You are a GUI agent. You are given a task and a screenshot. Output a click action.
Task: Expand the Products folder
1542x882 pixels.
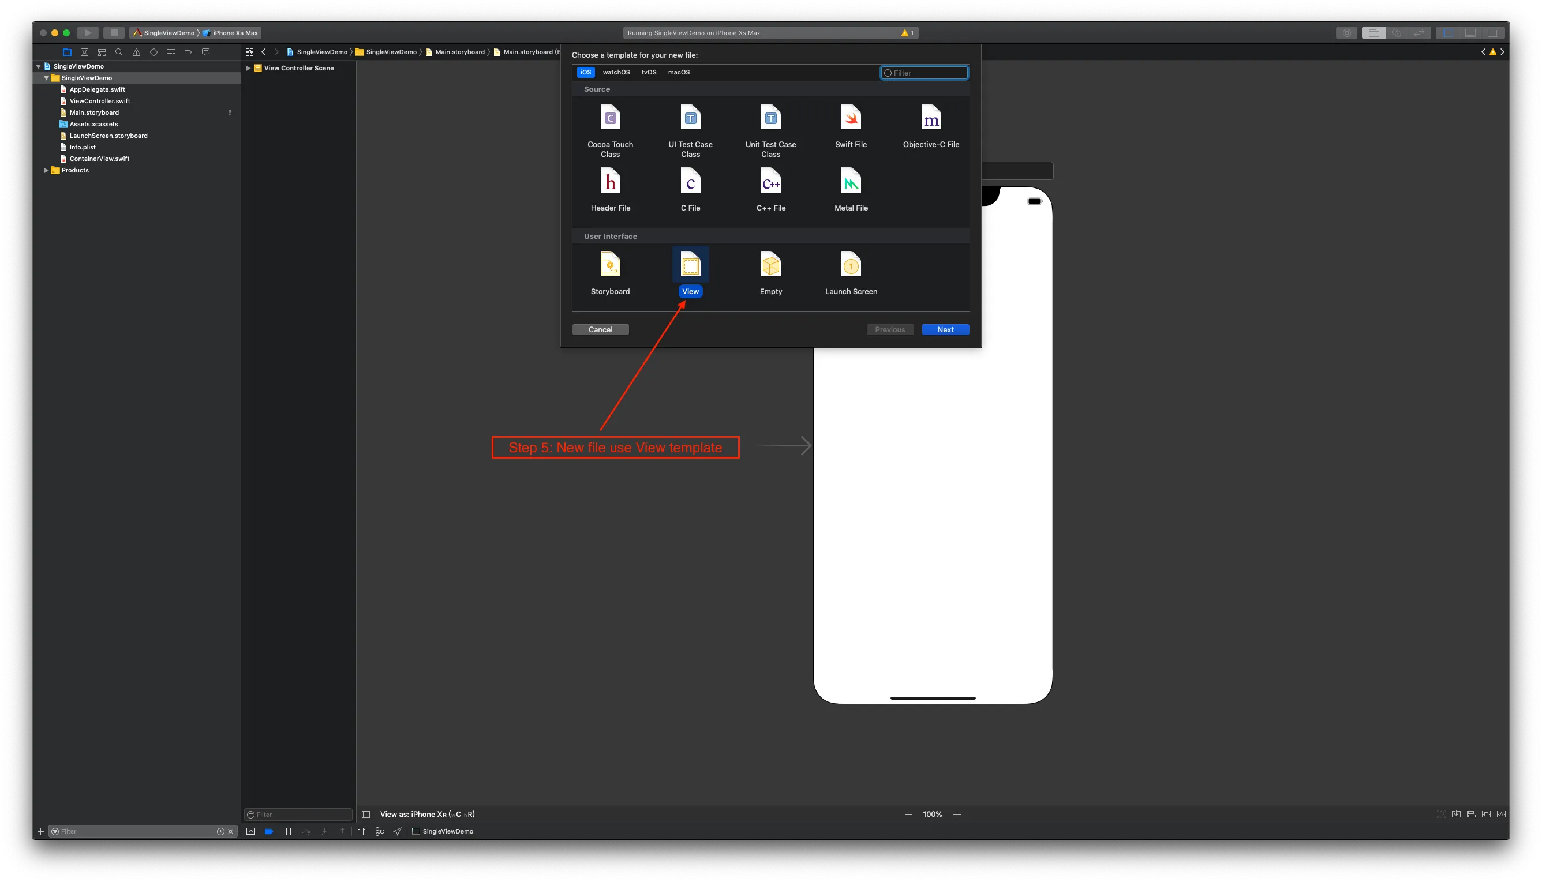[x=46, y=170]
